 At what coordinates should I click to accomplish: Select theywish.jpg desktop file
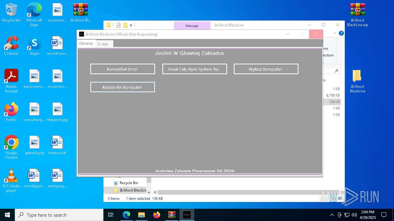click(x=57, y=112)
